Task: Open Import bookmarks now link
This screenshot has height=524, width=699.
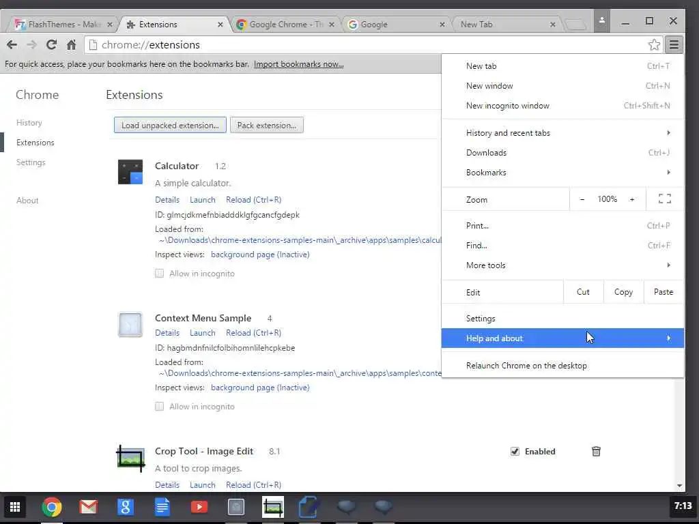Action: pyautogui.click(x=299, y=64)
